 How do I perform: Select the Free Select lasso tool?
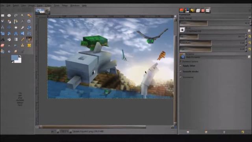(x=16, y=15)
